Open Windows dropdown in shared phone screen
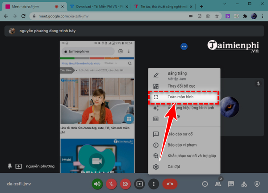 (111, 63)
